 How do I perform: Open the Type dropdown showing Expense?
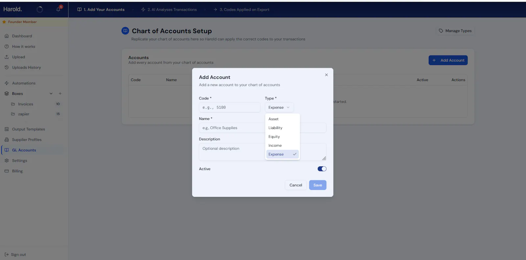click(x=279, y=107)
